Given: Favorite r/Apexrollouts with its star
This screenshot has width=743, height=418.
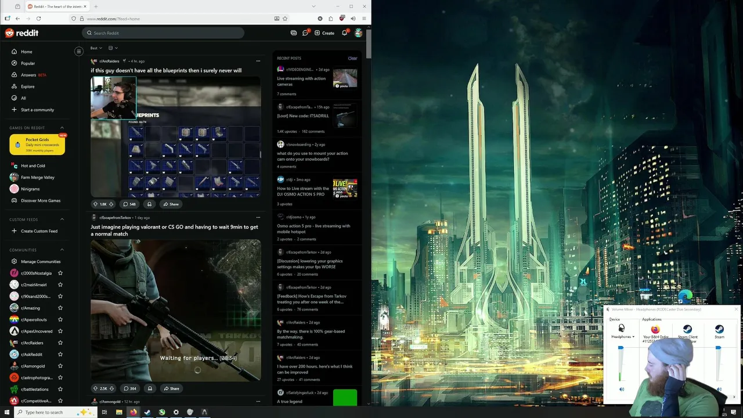Looking at the screenshot, I should click(60, 319).
